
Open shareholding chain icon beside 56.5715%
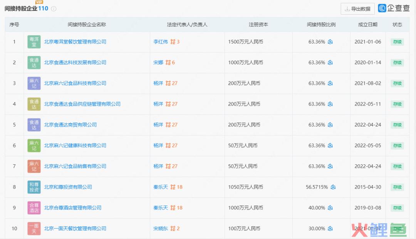(333, 187)
